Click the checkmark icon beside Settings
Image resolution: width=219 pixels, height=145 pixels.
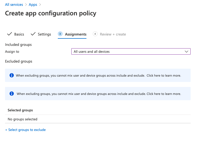33,34
